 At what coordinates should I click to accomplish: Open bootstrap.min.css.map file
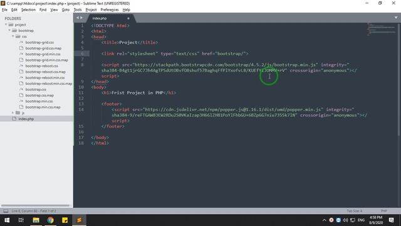click(43, 107)
